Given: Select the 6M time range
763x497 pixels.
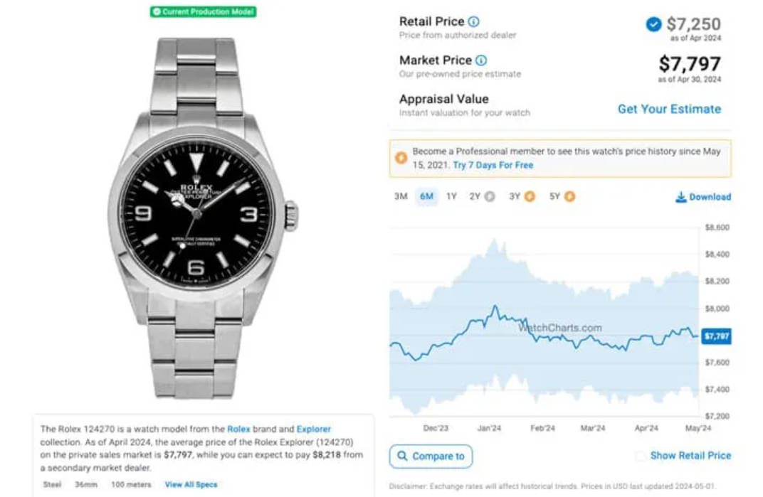Looking at the screenshot, I should (x=427, y=196).
